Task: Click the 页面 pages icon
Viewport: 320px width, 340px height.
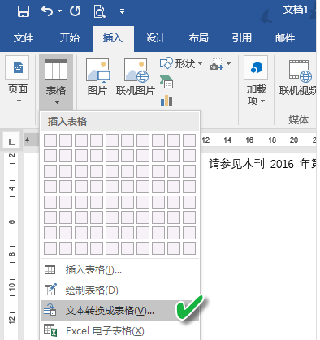Action: pos(17,67)
